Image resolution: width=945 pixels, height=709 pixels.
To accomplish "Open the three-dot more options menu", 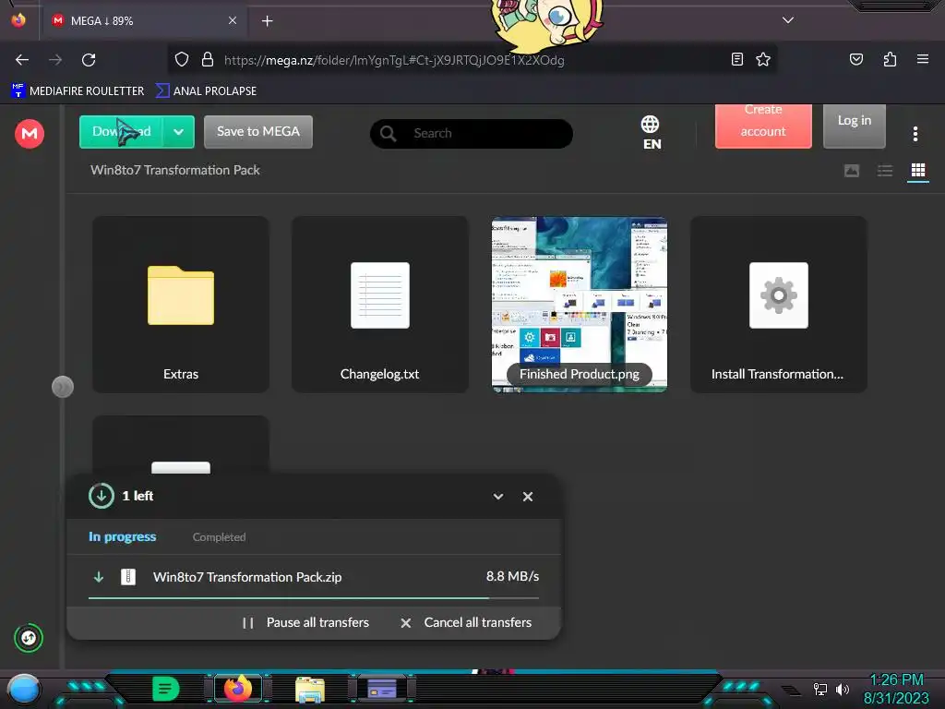I will click(915, 134).
